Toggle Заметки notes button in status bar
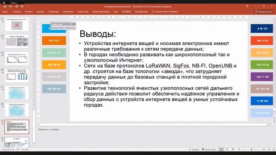This screenshot has width=276, height=155. click(x=194, y=149)
